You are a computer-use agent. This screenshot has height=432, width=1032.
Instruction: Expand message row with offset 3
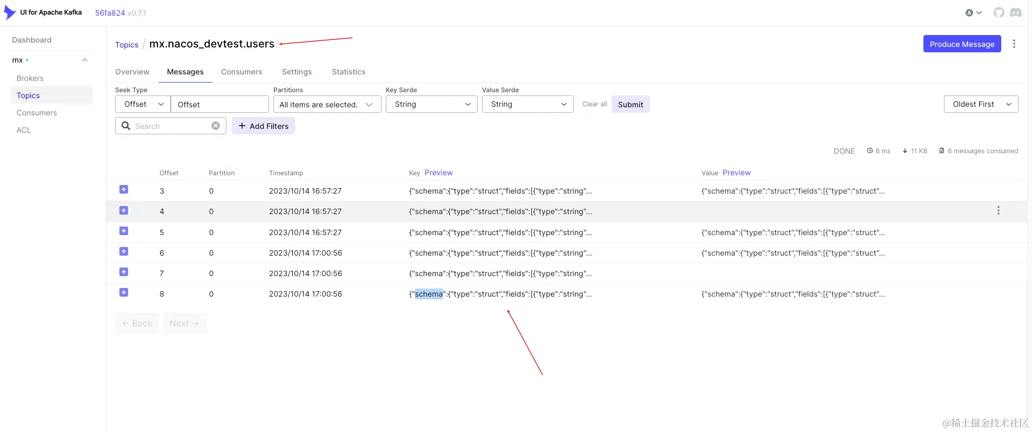[124, 189]
